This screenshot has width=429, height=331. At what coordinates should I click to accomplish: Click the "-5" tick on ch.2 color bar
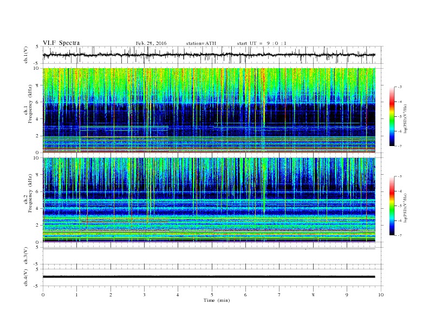400,206
